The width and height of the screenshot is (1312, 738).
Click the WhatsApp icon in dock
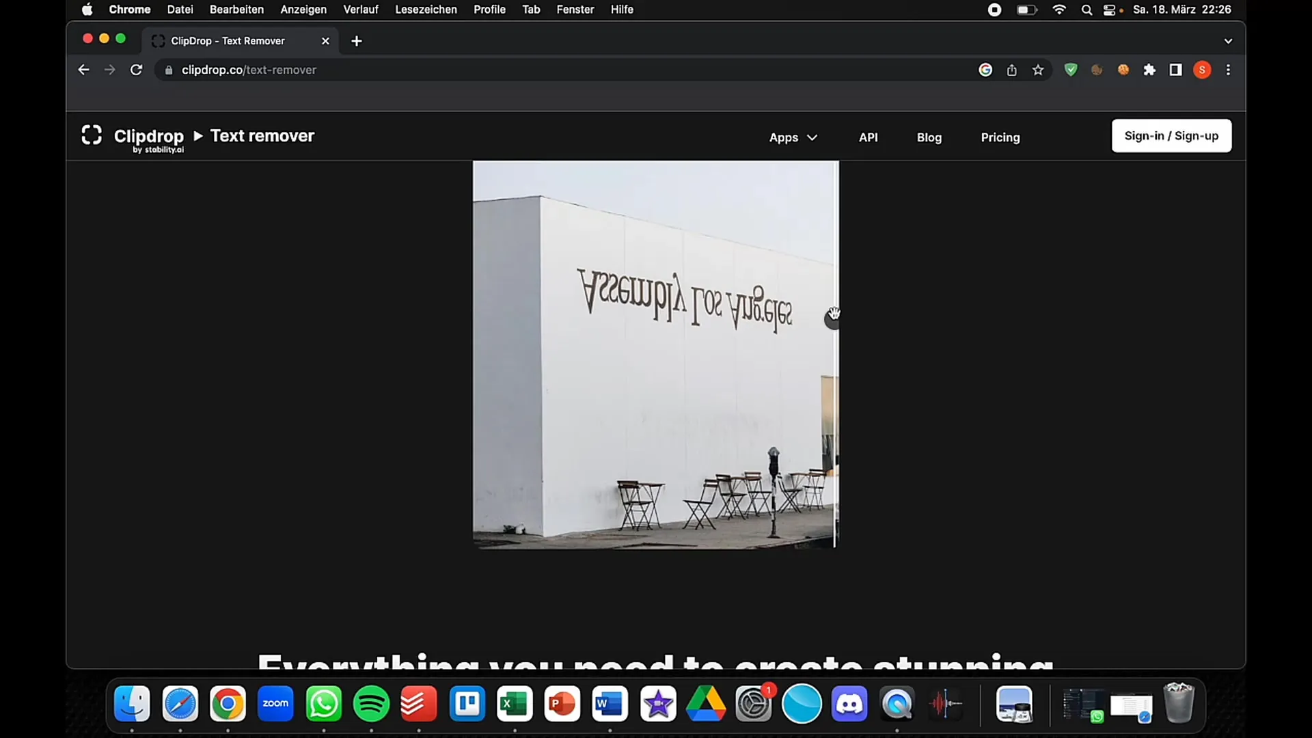(323, 704)
